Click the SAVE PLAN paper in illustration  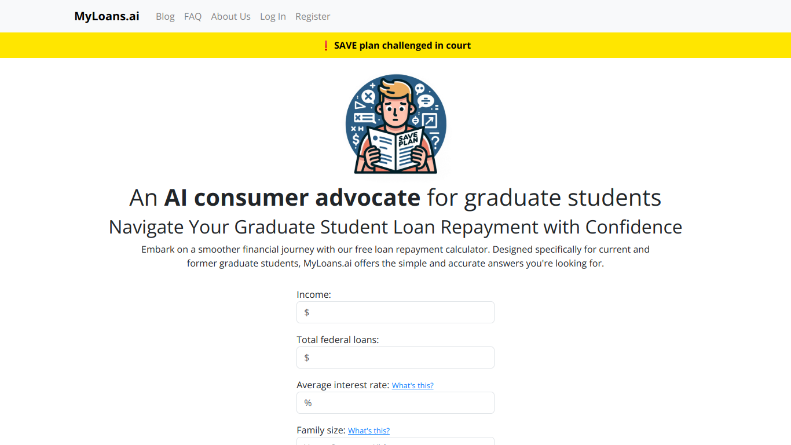pos(396,149)
